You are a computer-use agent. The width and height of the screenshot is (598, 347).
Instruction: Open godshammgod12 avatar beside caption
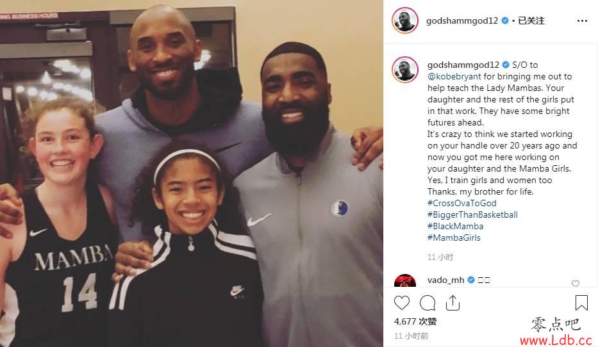[x=405, y=70]
